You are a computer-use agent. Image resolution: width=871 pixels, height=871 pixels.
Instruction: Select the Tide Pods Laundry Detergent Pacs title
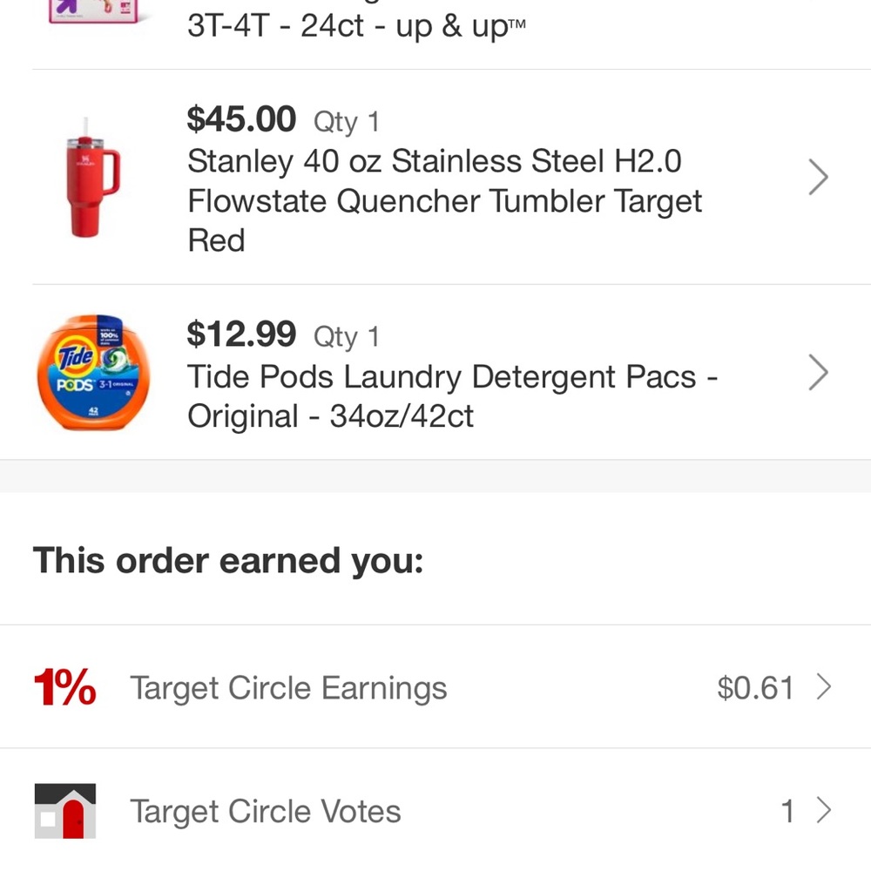(451, 396)
